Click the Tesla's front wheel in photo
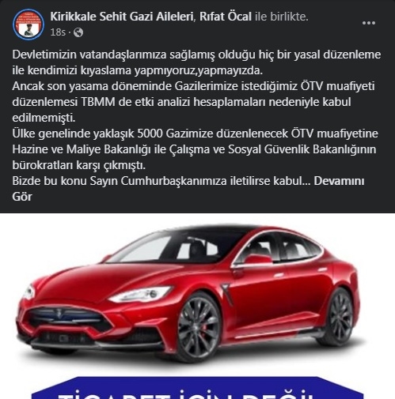395x399 pixels. click(199, 328)
